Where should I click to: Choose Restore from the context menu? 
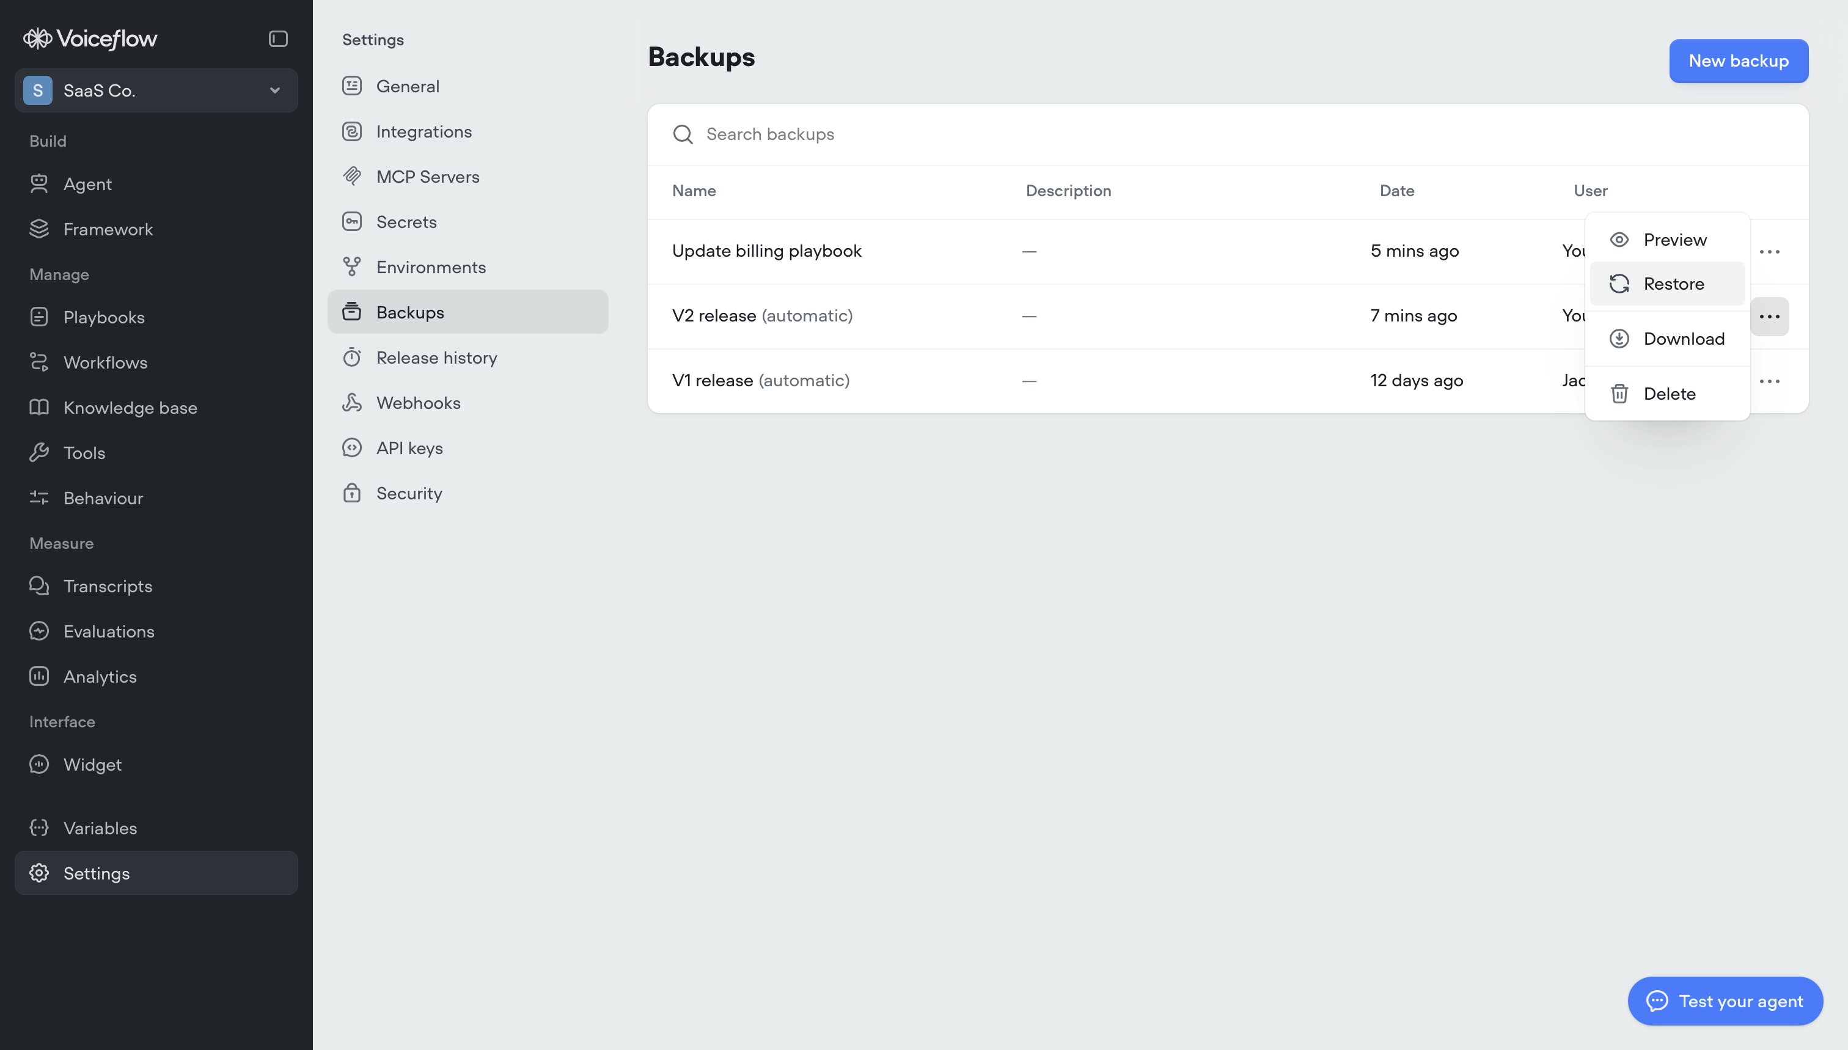click(1672, 284)
